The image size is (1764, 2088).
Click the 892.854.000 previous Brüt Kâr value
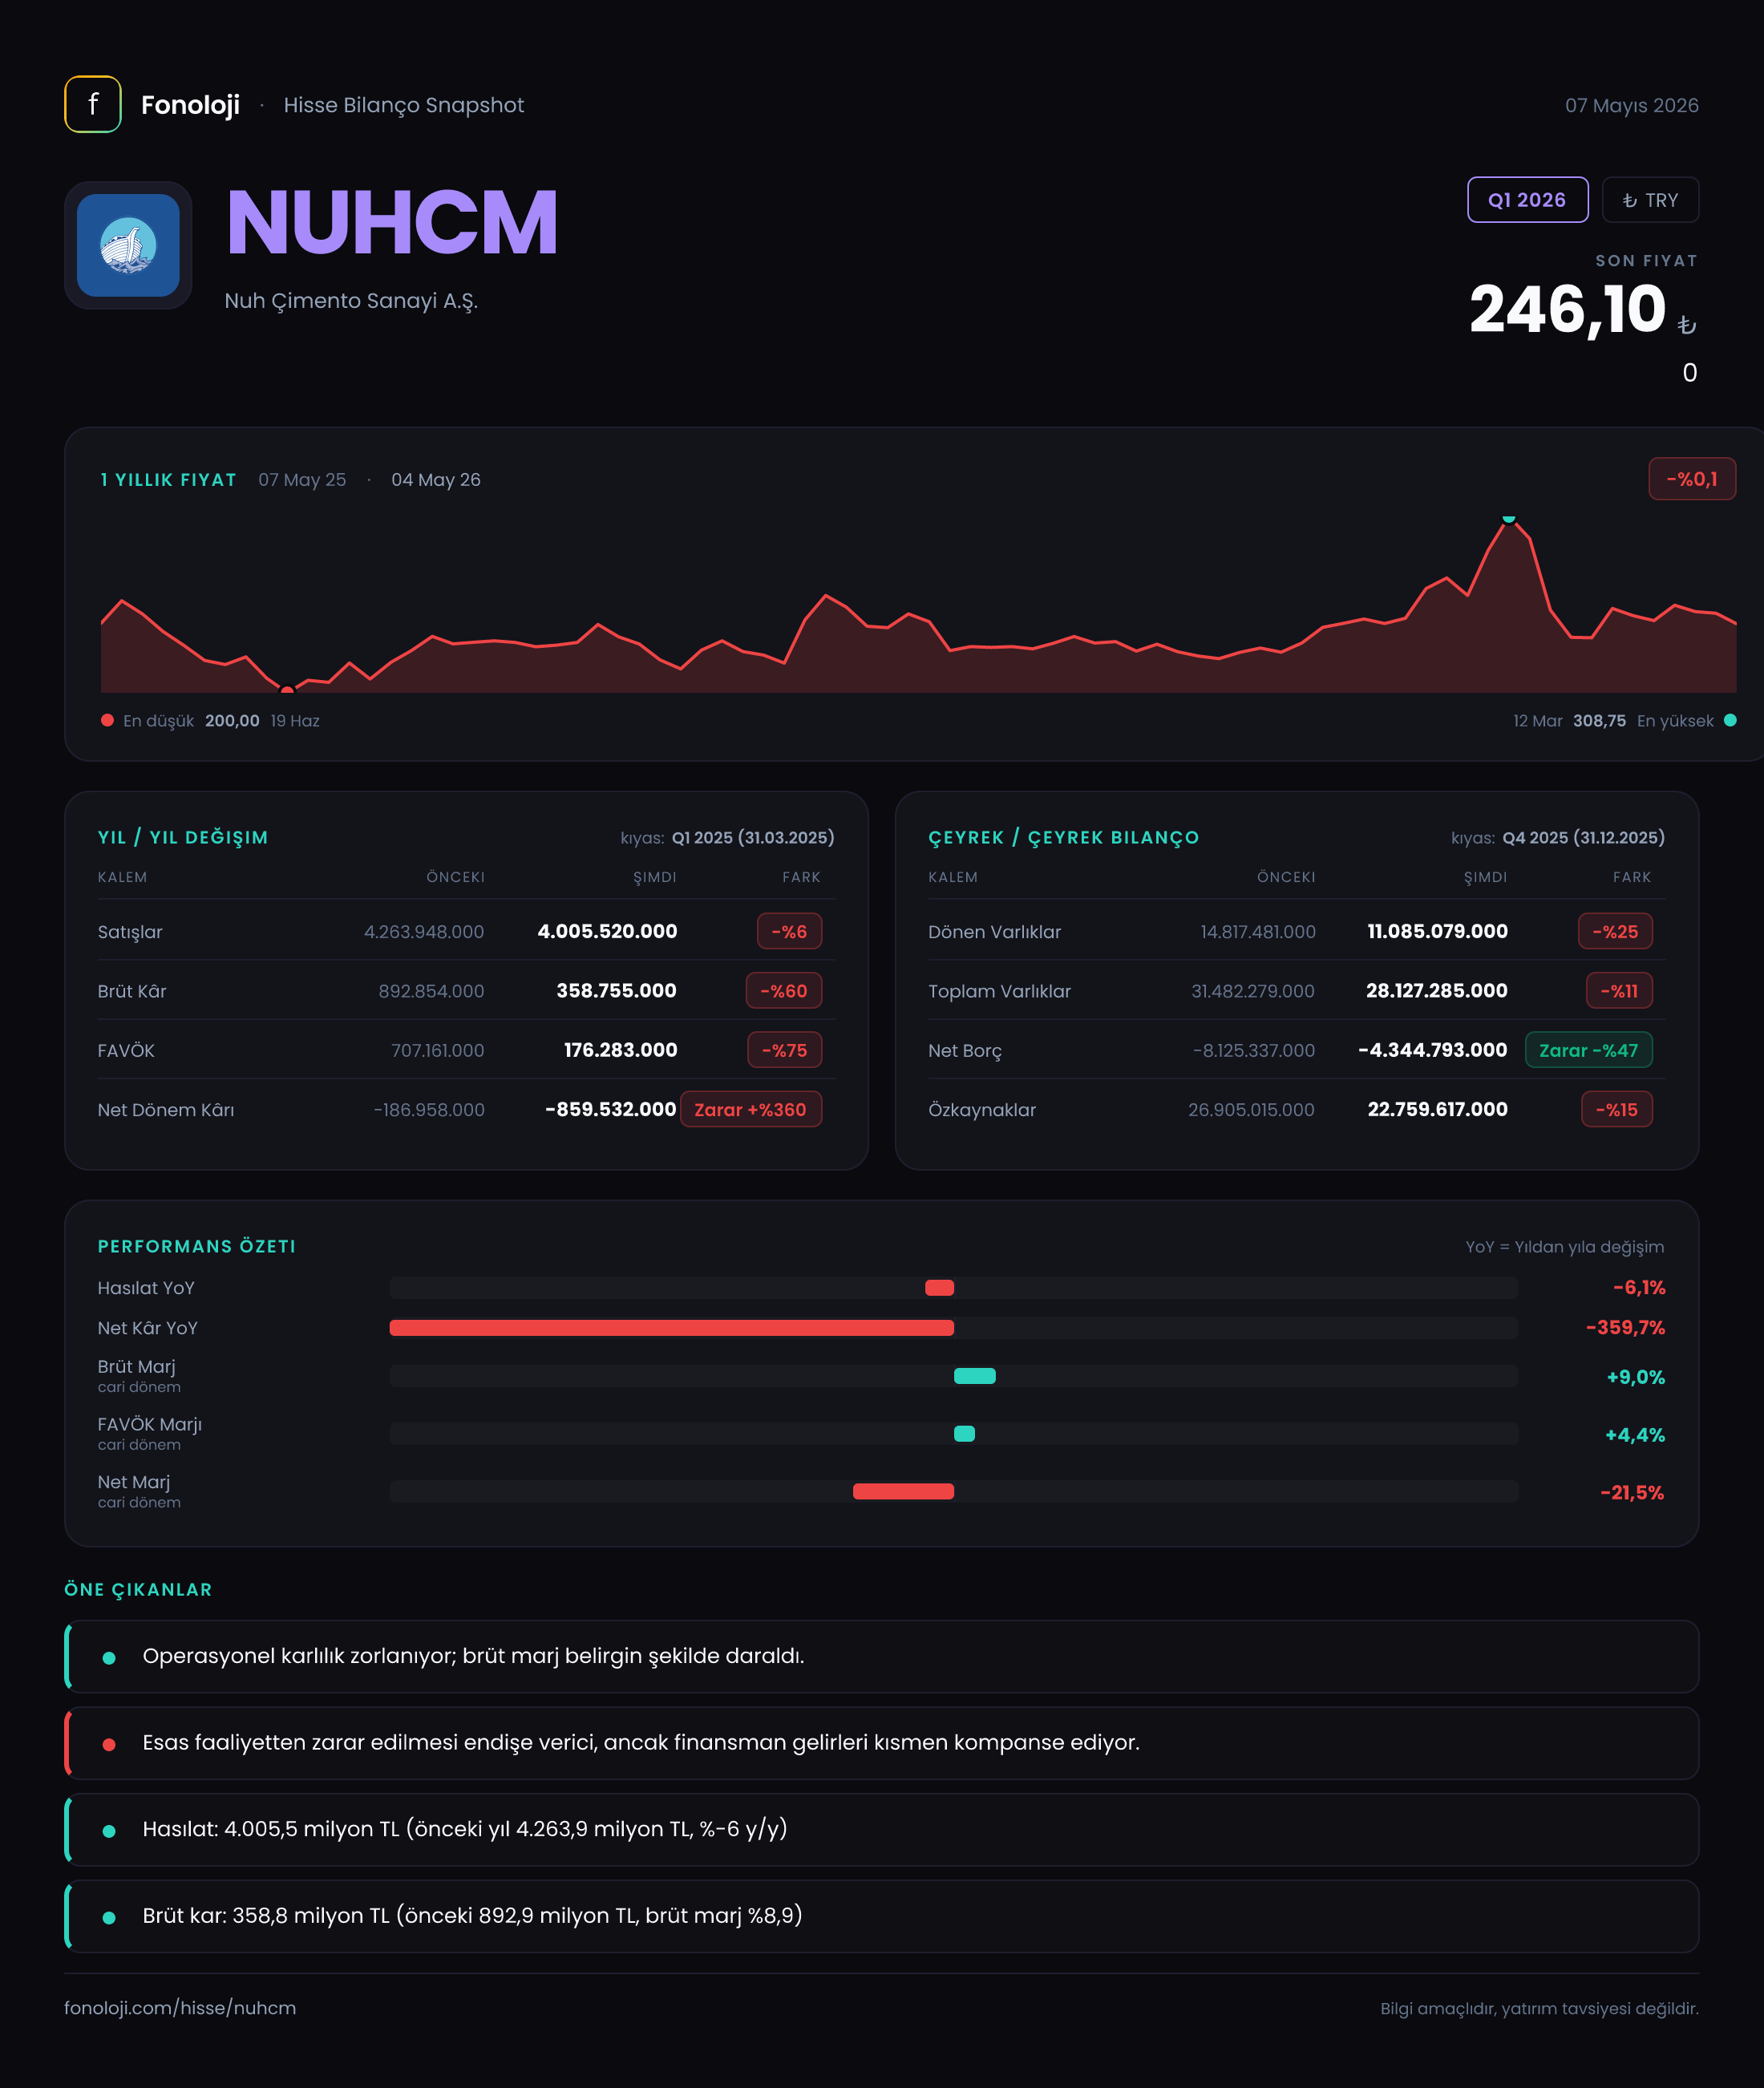pyautogui.click(x=431, y=991)
